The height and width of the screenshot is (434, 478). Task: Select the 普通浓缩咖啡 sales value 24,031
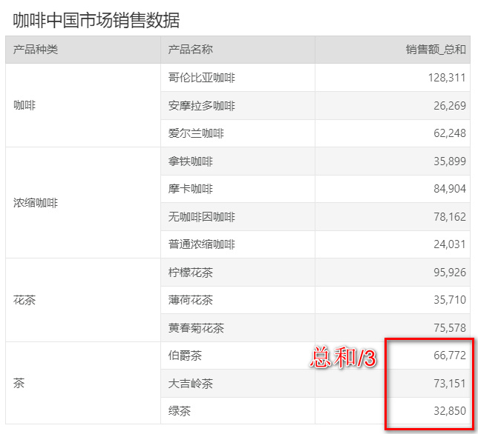click(450, 244)
